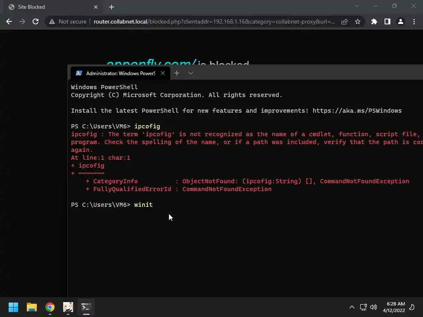
Task: Restore down the Chrome window
Action: tap(394, 6)
